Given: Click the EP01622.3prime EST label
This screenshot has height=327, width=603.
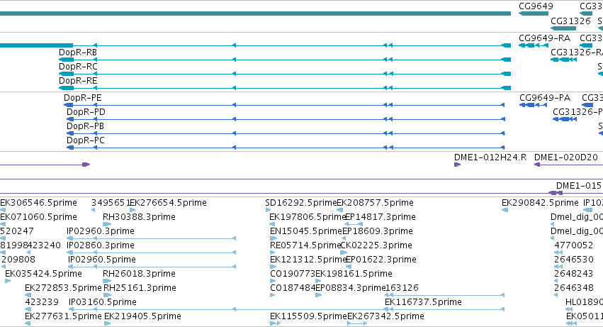Looking at the screenshot, I should point(381,260).
